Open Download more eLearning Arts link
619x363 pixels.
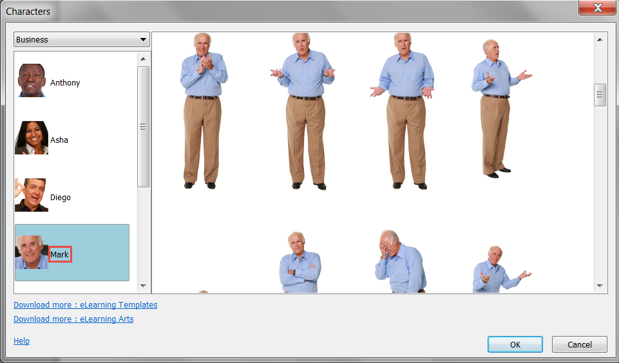pos(73,319)
